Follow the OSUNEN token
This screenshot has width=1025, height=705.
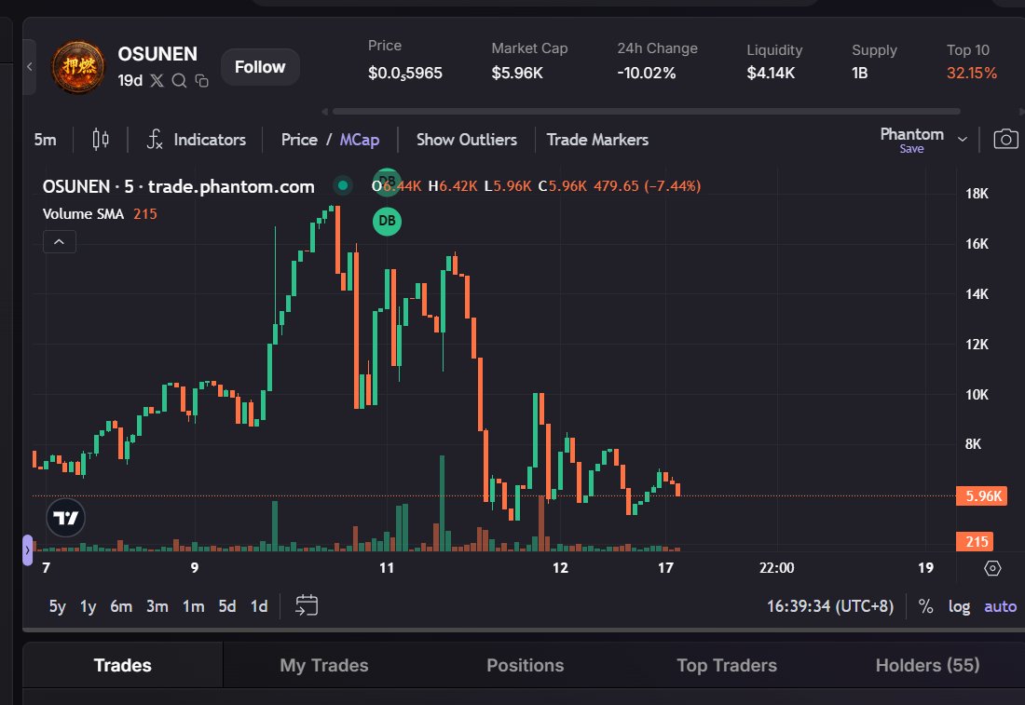(260, 67)
